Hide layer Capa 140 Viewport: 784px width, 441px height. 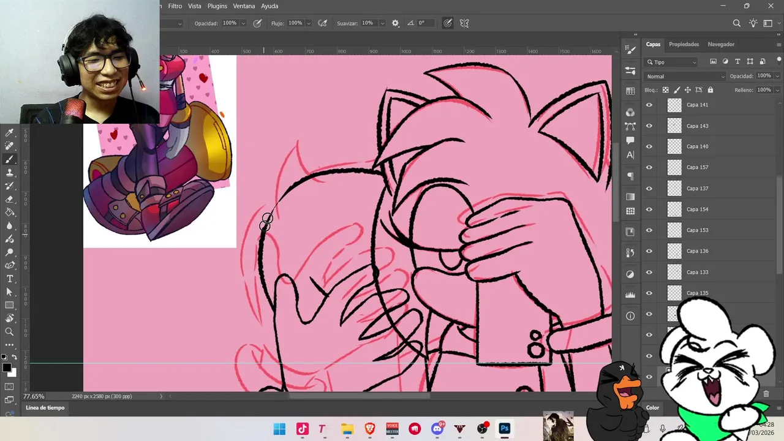[x=649, y=146]
